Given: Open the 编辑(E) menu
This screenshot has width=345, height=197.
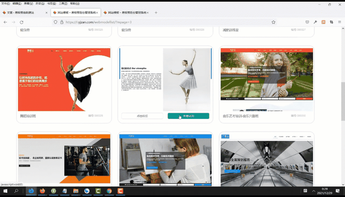Looking at the screenshot, I should [x=17, y=4].
